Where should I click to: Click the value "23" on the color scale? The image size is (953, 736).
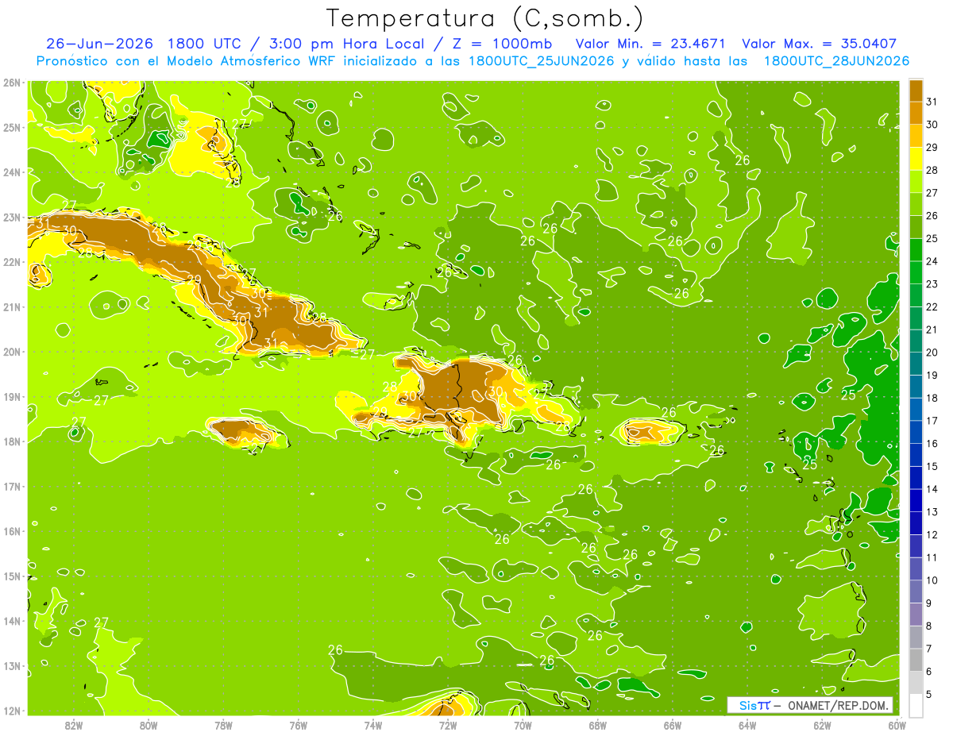click(932, 284)
